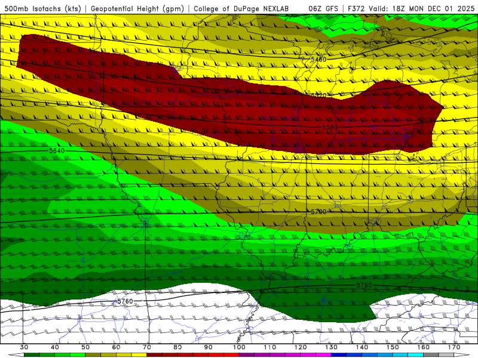Click the 5760 contour label inside dark green area
This screenshot has height=358, width=478.
pos(364,285)
